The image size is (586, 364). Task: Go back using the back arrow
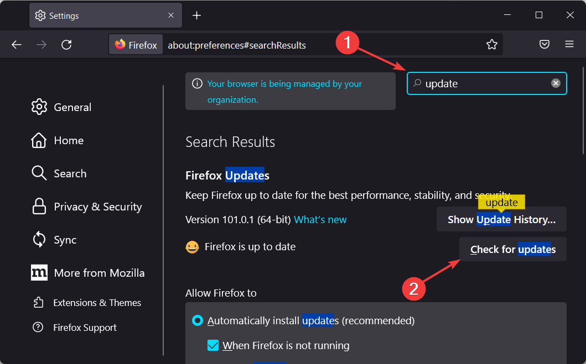[17, 45]
